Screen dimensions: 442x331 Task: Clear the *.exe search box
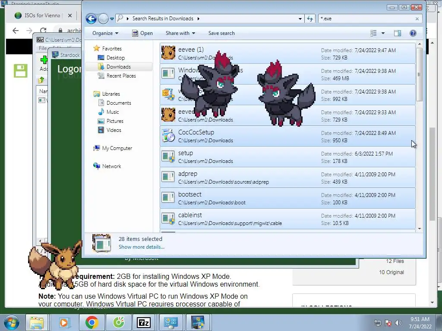tap(417, 19)
